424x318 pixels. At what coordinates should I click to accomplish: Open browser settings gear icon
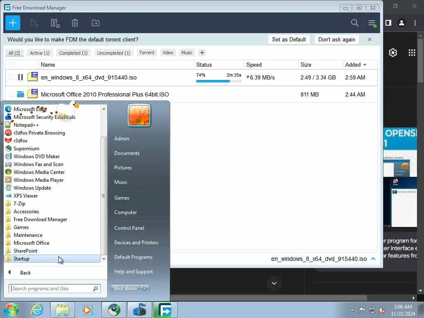pos(393,53)
